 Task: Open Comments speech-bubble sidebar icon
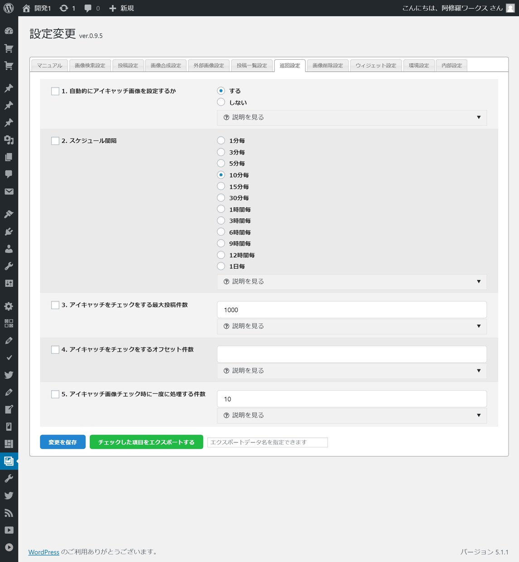coord(9,174)
